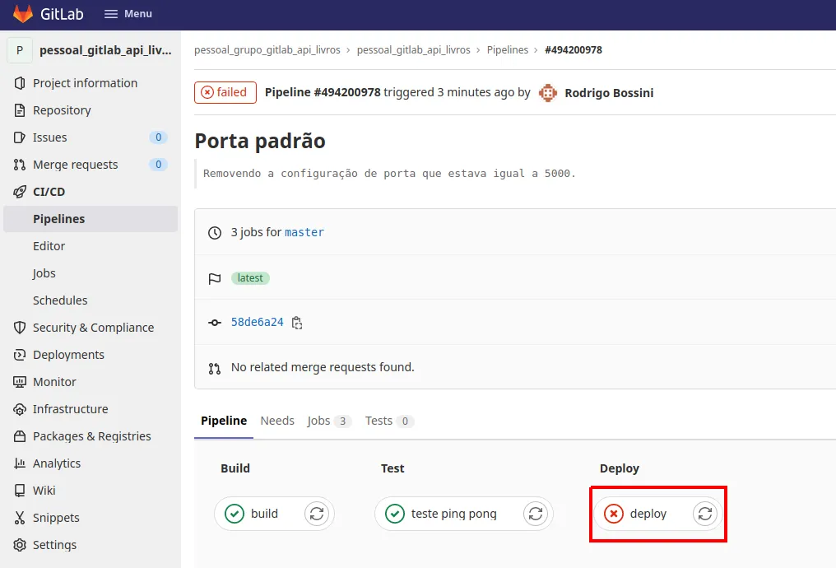The image size is (836, 568).
Task: Open pessoal_gitlab_api_livros breadcrumb link
Action: click(x=414, y=50)
